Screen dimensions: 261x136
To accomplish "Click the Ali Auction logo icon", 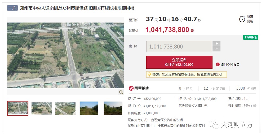I will [131, 88].
